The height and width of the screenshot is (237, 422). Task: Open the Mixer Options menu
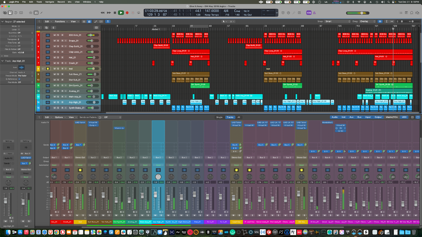coord(60,117)
